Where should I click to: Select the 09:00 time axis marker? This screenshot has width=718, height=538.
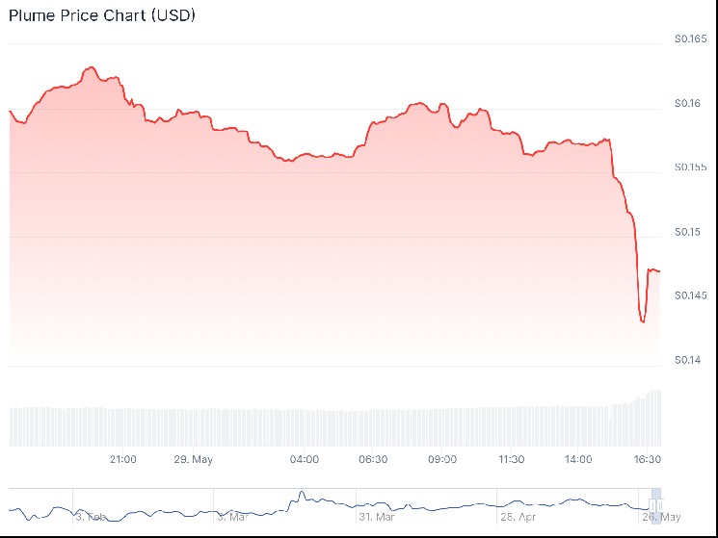click(441, 459)
